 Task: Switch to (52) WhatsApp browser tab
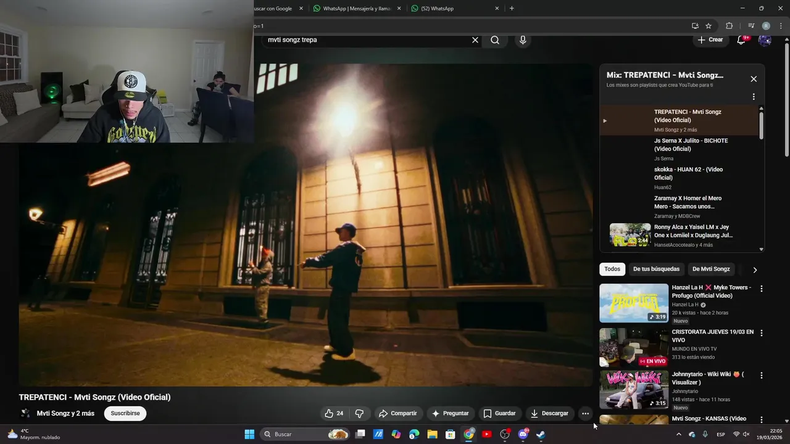click(451, 9)
